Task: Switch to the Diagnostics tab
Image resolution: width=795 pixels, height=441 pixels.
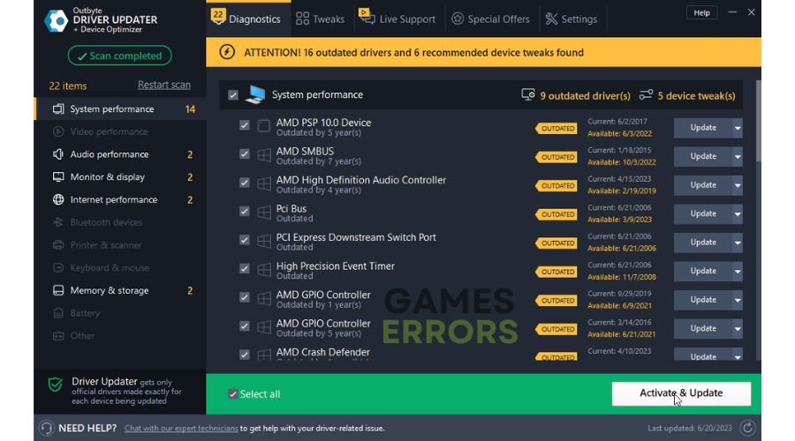Action: coord(248,19)
